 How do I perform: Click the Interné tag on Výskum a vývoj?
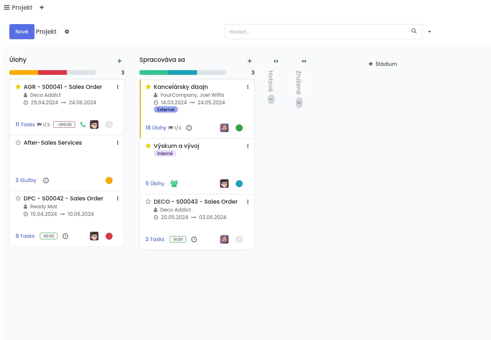pos(165,154)
